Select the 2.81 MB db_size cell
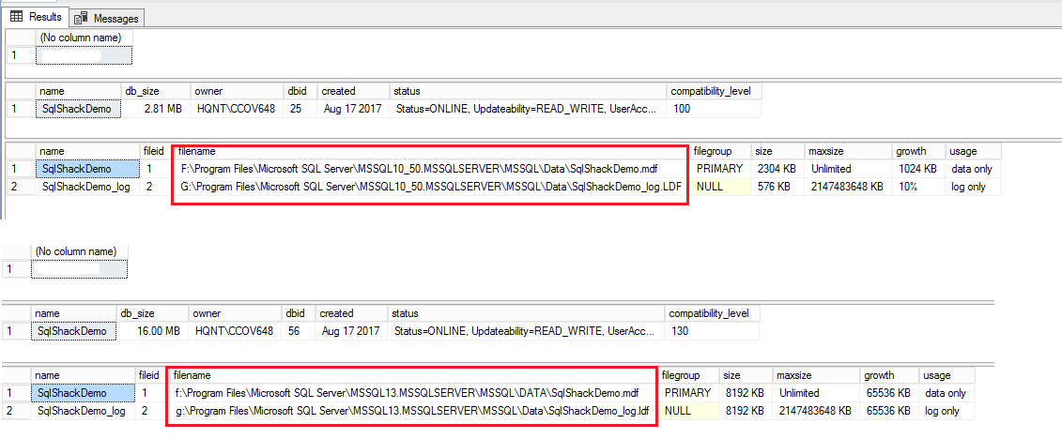This screenshot has width=1062, height=439. coord(155,108)
